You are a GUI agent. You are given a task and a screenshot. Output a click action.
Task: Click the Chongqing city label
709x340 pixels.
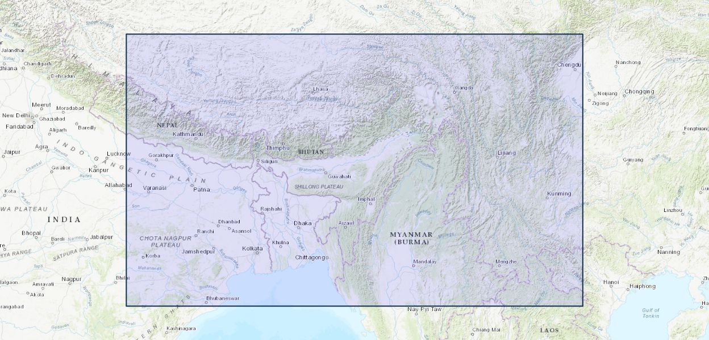(639, 91)
